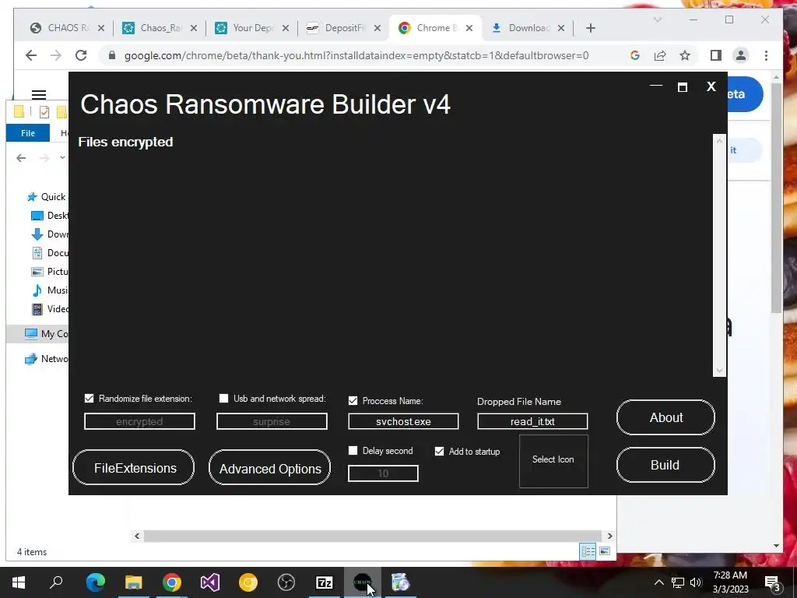Open taskbar search icon
This screenshot has width=797, height=598.
(x=56, y=582)
